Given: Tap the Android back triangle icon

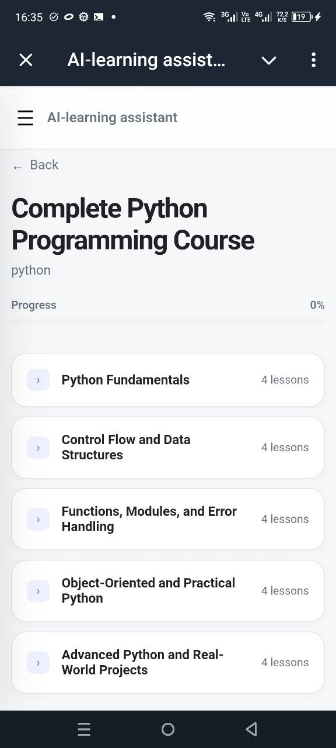Looking at the screenshot, I should click(x=251, y=729).
